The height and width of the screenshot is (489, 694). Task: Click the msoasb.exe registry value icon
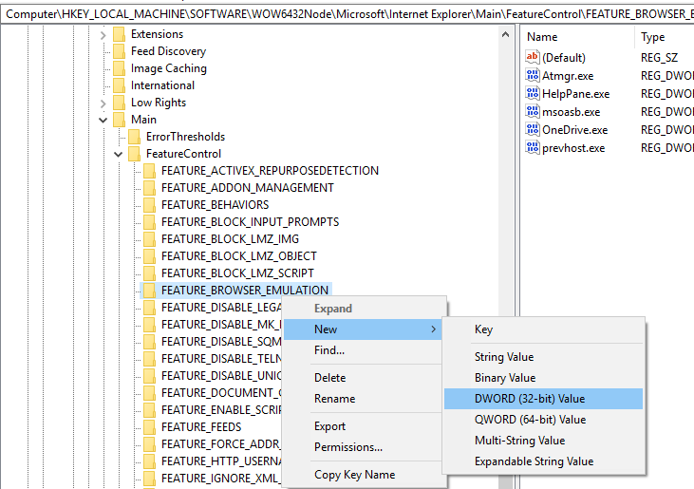[532, 112]
